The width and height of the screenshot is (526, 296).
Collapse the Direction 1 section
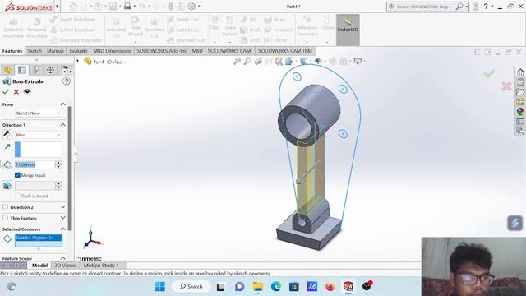click(62, 125)
